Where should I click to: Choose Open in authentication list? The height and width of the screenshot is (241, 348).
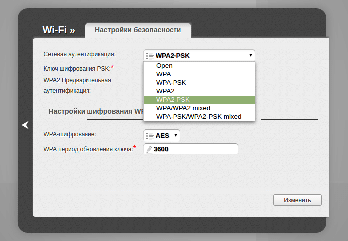(199, 66)
